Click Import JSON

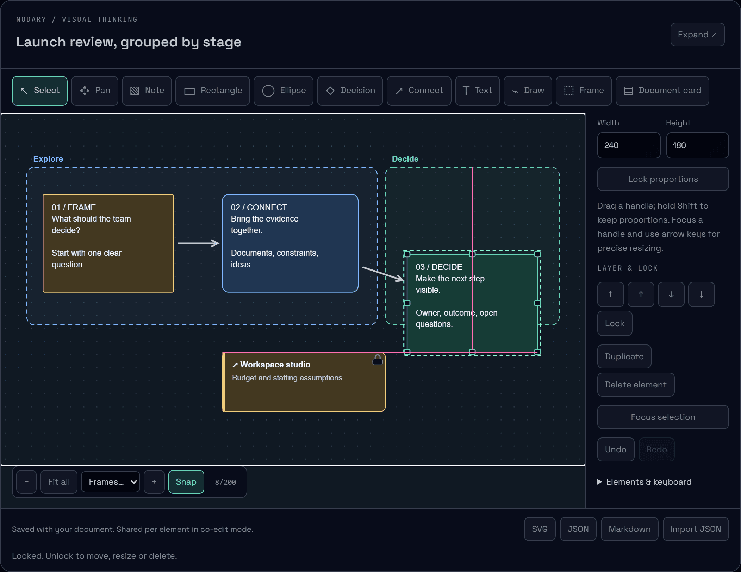(x=696, y=529)
